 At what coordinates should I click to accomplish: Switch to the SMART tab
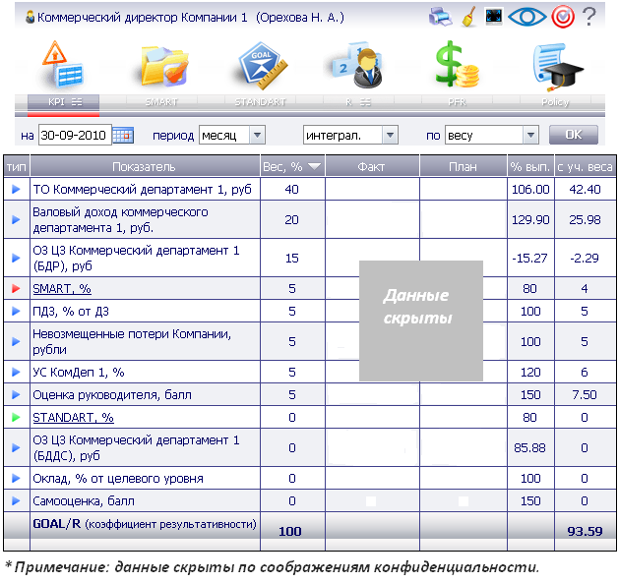coord(161,102)
